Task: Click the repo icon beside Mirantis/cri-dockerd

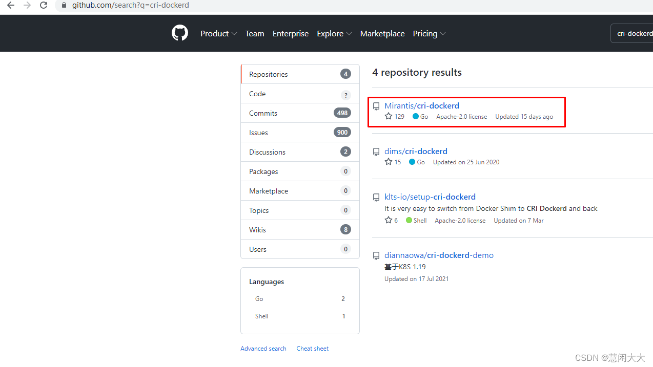Action: [376, 106]
